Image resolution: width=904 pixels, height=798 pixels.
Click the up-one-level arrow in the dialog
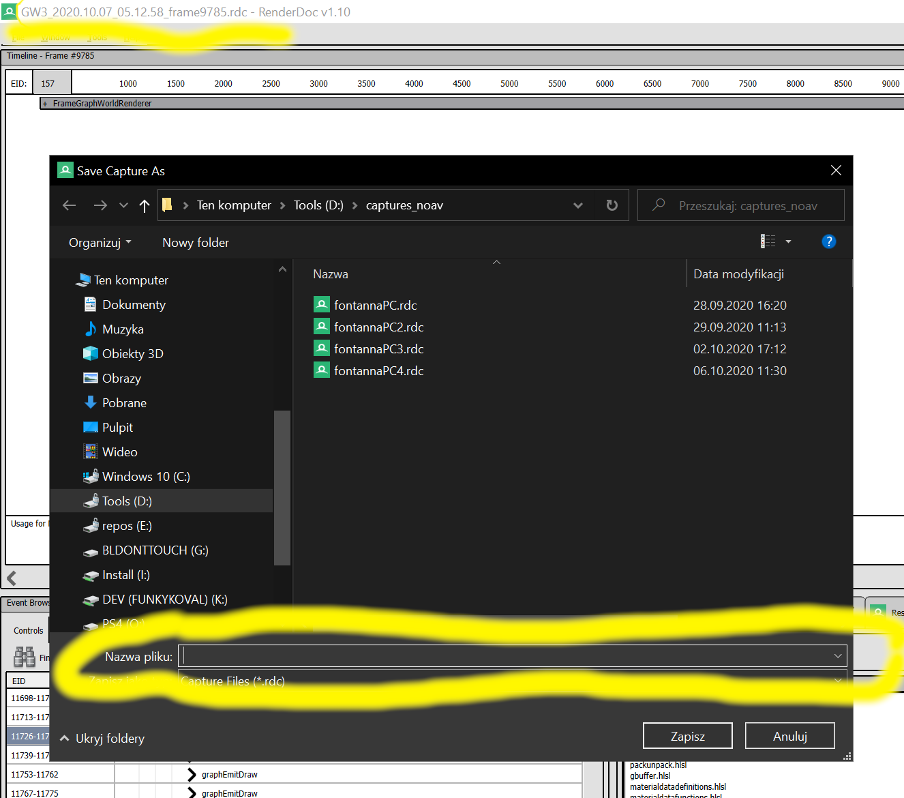[145, 205]
